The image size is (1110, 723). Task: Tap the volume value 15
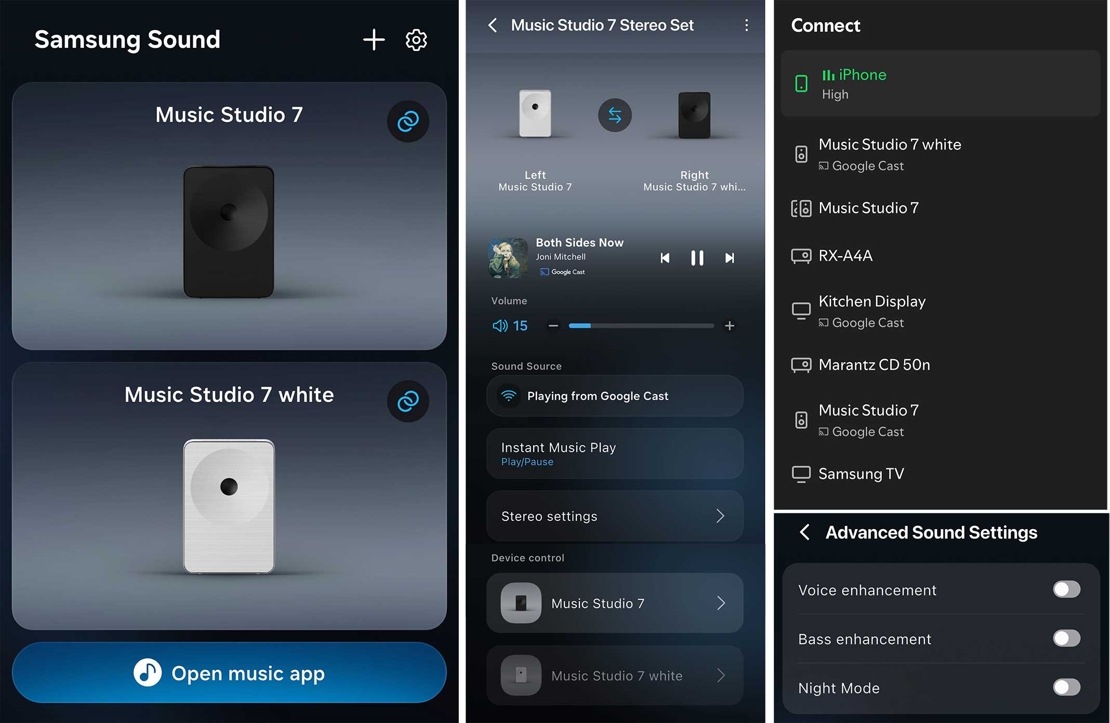[x=520, y=326]
